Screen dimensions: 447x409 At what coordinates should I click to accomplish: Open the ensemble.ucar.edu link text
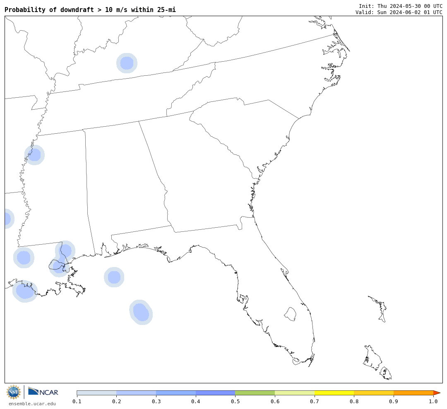pos(32,404)
